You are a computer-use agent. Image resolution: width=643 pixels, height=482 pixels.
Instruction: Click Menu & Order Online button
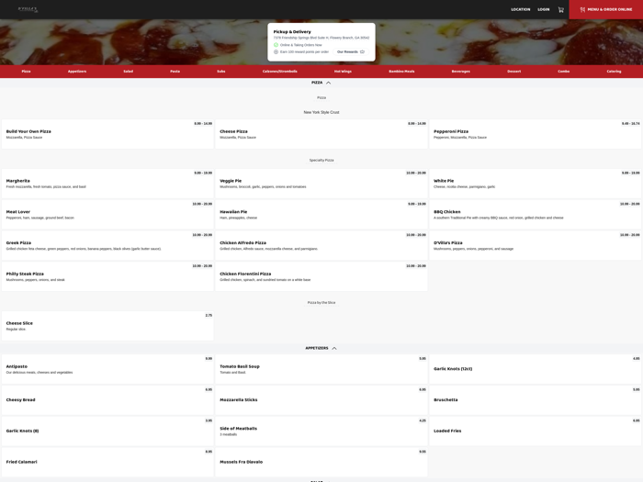605,9
